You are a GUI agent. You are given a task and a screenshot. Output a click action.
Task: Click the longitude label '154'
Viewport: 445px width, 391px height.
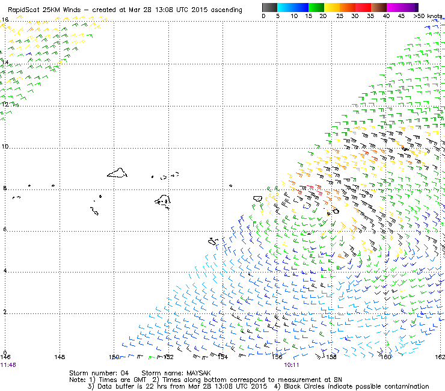point(222,357)
